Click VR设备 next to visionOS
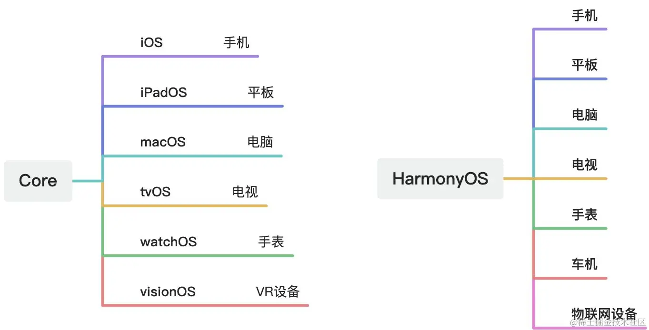The width and height of the screenshot is (649, 330). pos(278,291)
